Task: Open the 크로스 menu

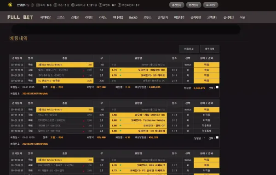Action: tap(61, 17)
